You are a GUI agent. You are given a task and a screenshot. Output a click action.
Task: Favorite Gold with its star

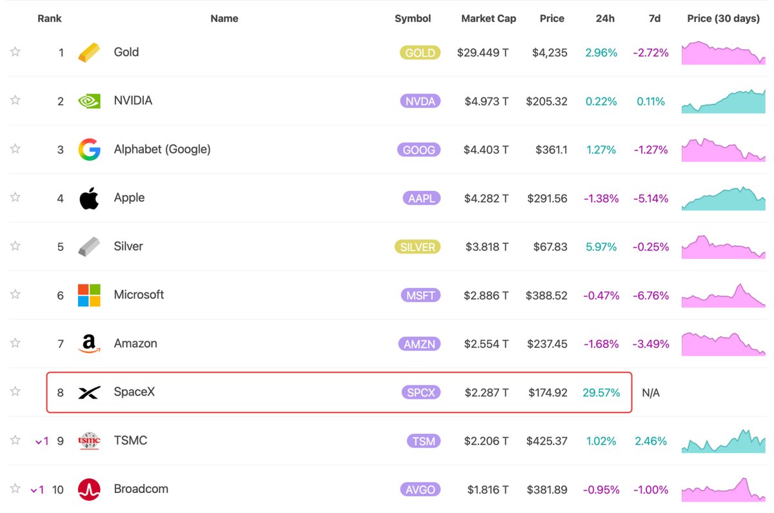15,52
